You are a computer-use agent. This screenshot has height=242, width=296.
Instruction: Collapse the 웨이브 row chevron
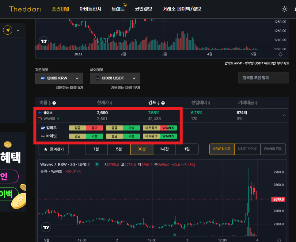284,115
